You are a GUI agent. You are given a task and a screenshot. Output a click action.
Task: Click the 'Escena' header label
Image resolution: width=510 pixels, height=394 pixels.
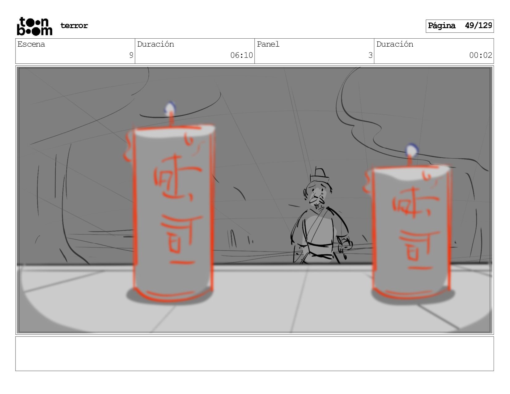31,44
